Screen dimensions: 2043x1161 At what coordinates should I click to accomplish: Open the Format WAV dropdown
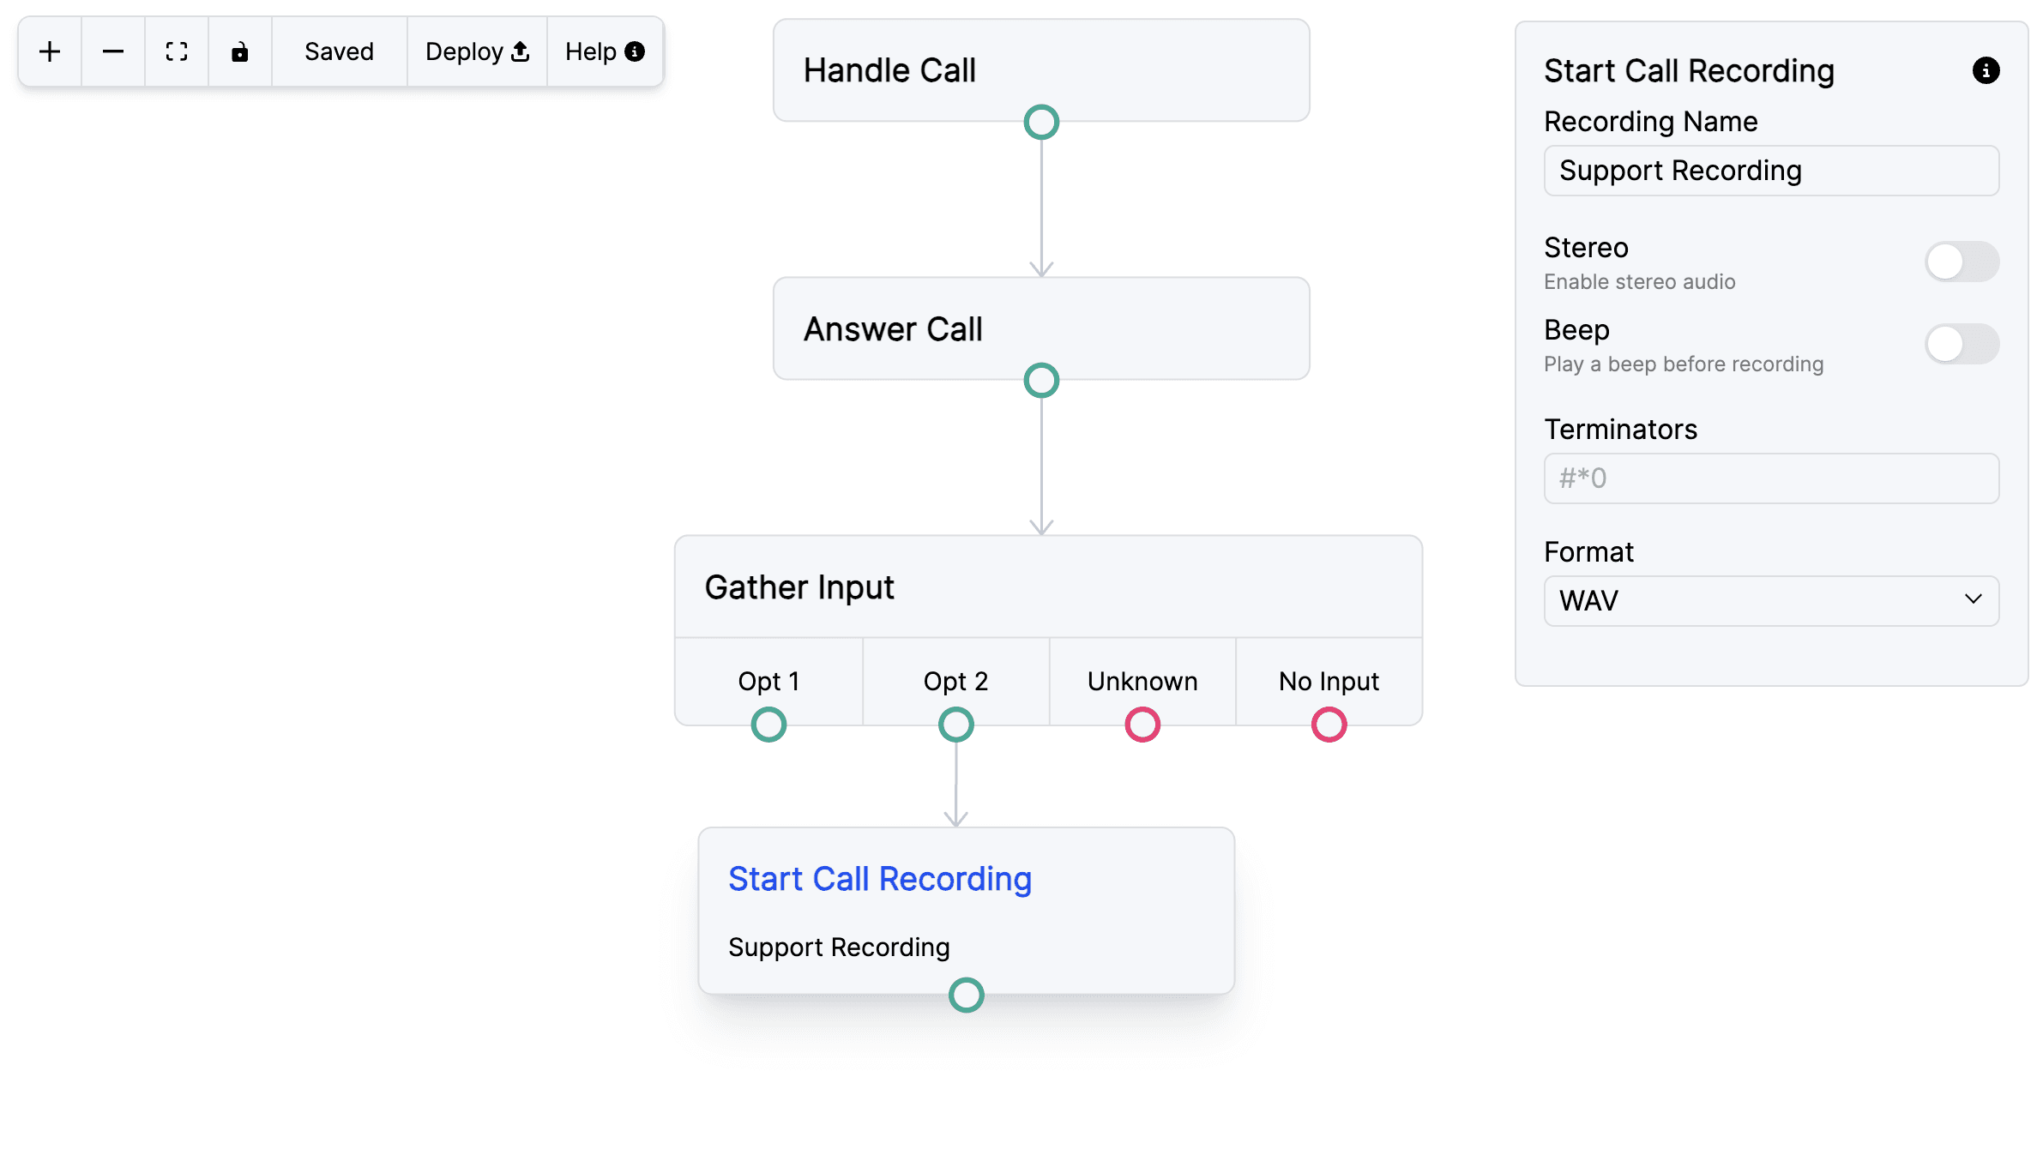pyautogui.click(x=1771, y=601)
